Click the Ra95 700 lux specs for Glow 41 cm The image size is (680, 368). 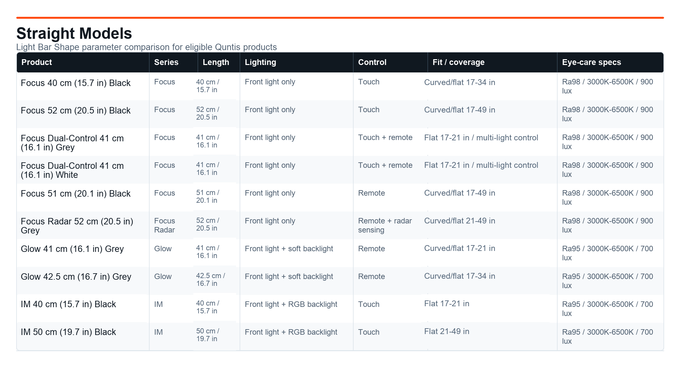[x=607, y=253]
